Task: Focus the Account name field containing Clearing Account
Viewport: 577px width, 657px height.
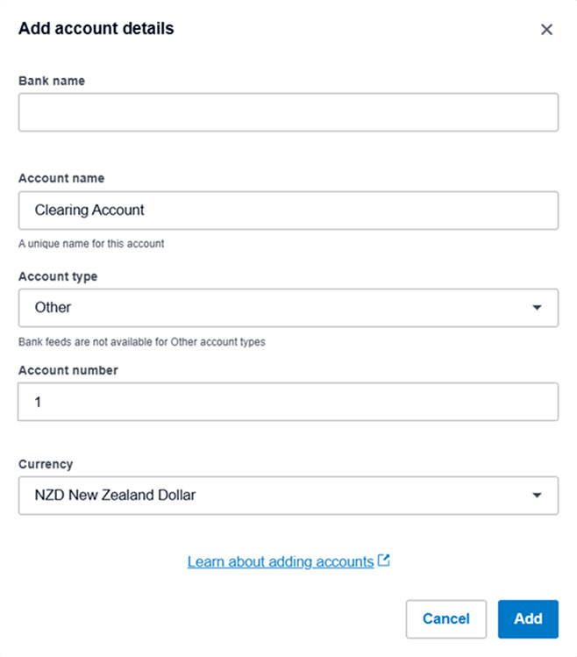Action: [288, 211]
